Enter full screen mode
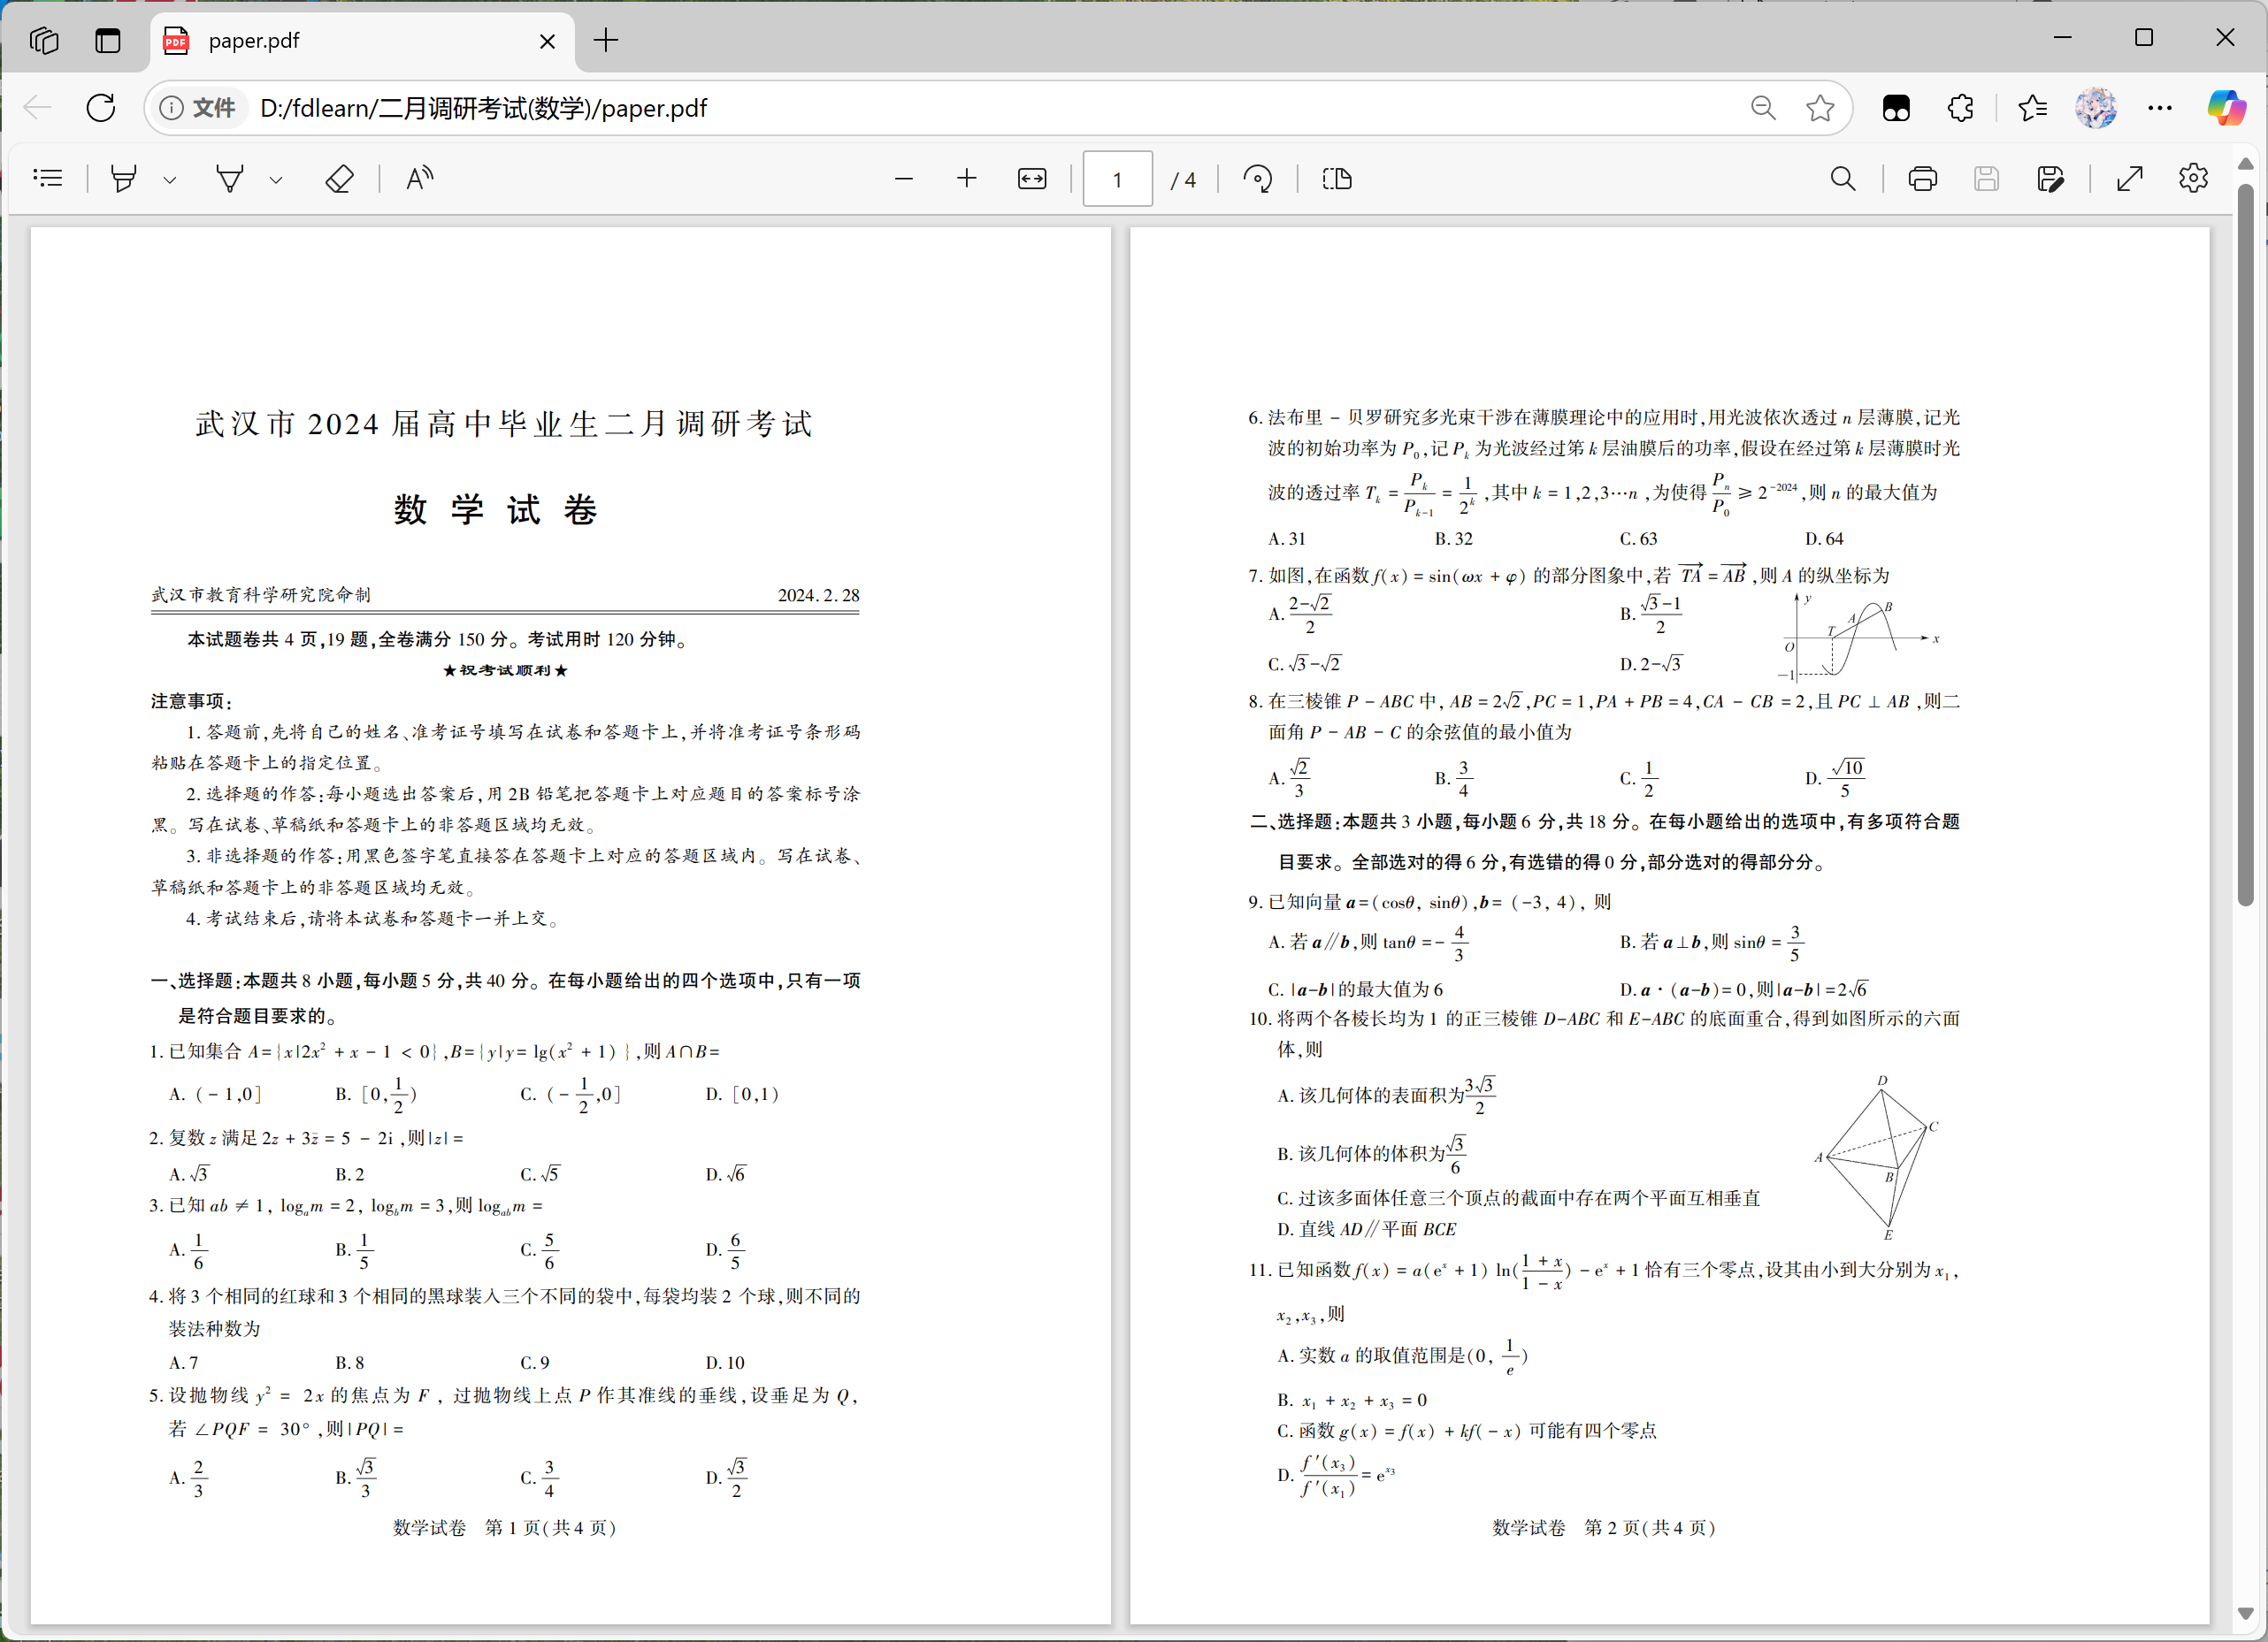The width and height of the screenshot is (2268, 1642). click(2130, 179)
